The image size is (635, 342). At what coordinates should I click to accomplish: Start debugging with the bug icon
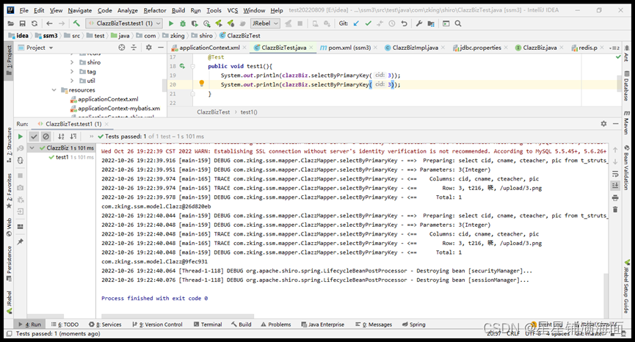pos(183,23)
